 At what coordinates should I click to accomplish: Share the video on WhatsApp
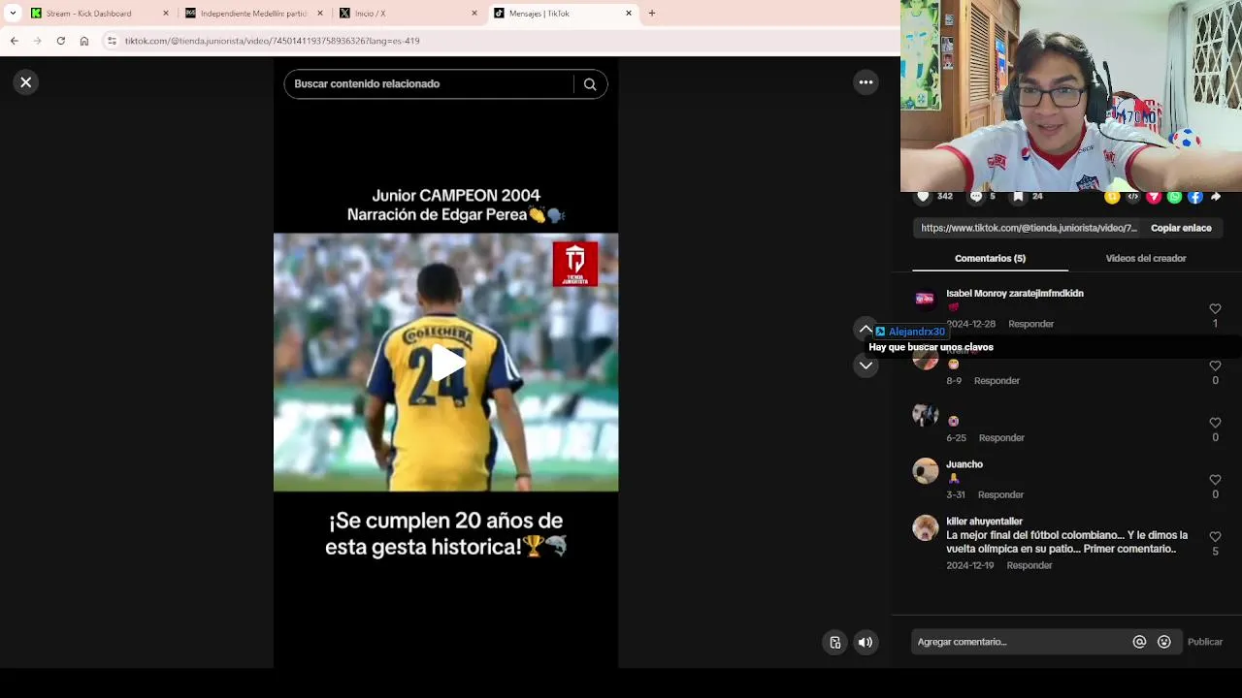point(1175,197)
